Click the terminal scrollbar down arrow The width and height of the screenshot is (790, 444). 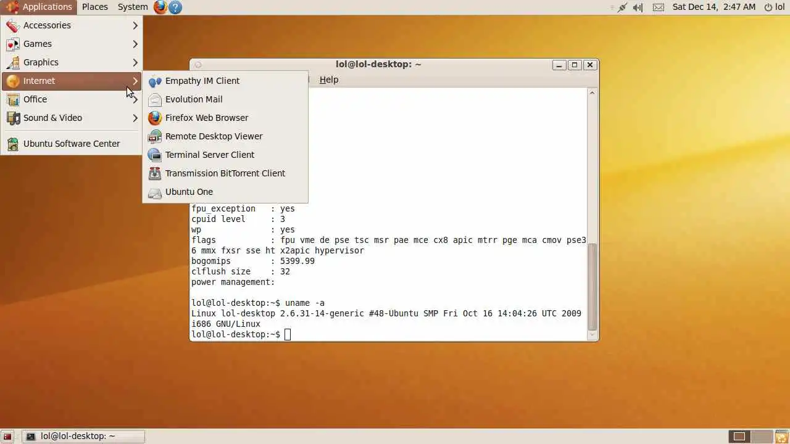tap(592, 335)
